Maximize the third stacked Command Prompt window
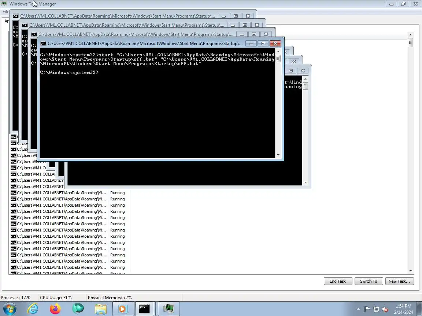 254,34
